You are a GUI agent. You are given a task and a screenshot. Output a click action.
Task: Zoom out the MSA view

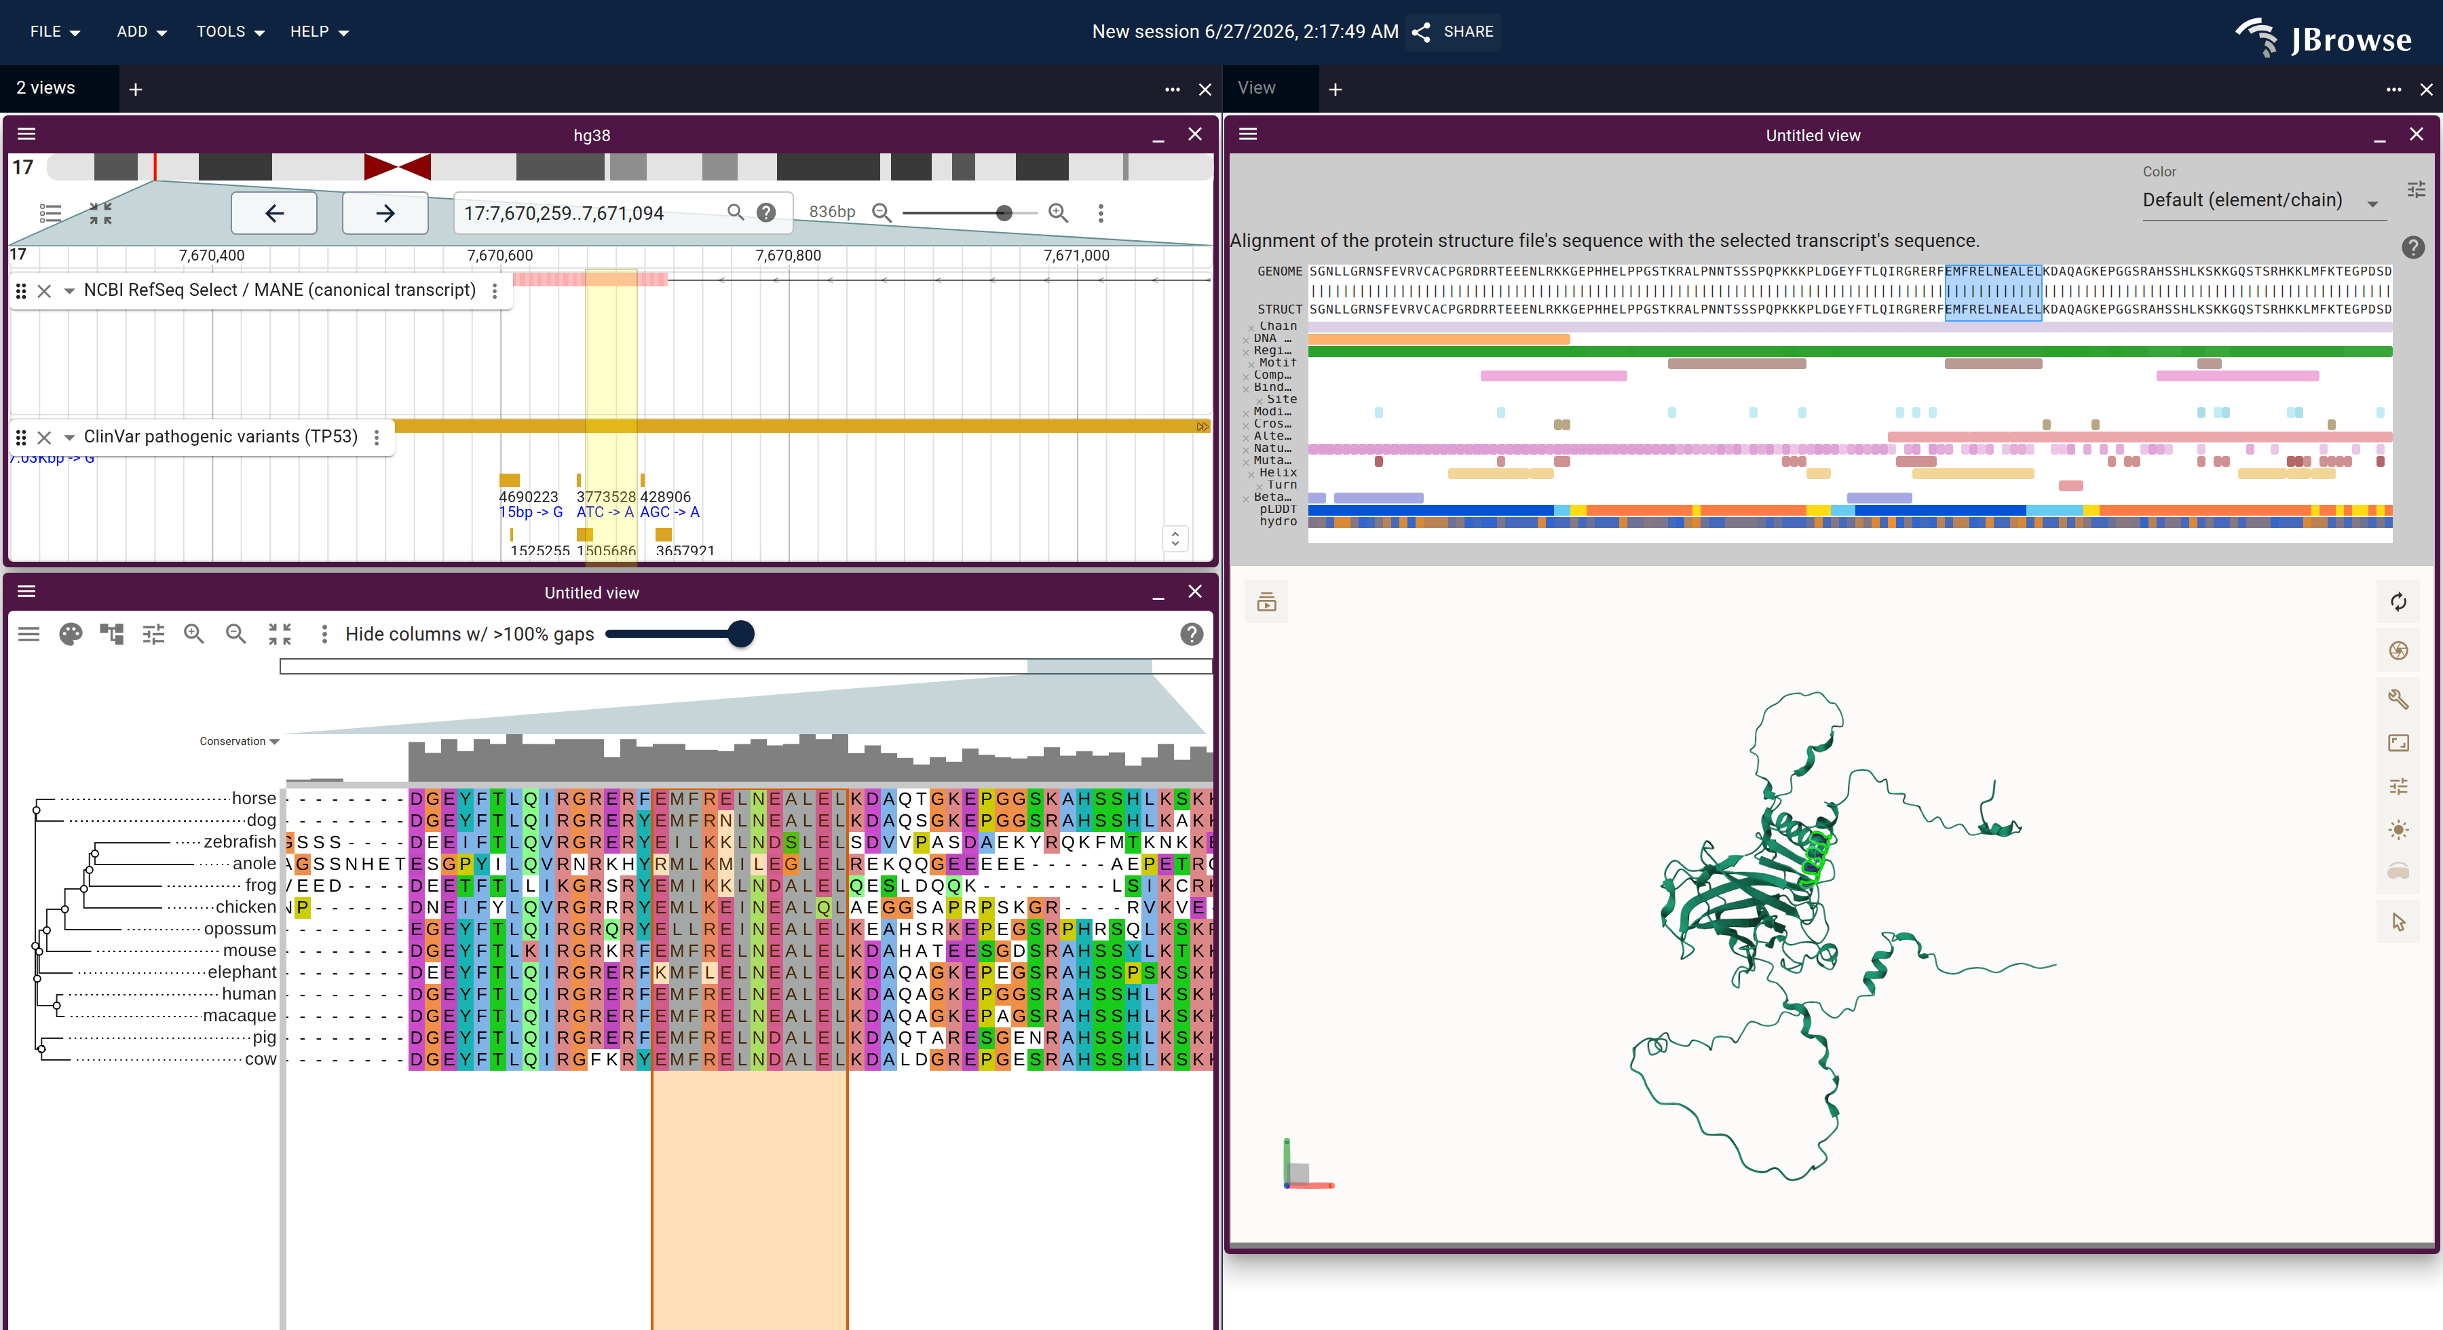click(x=236, y=634)
